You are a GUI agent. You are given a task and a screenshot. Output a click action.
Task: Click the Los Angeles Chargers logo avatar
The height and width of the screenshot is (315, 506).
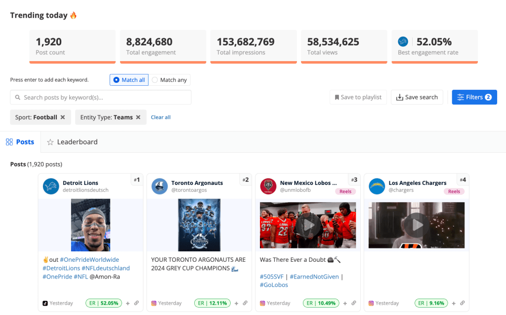pos(377,186)
